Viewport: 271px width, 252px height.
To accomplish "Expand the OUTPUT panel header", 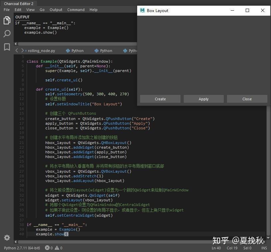I will [22, 17].
